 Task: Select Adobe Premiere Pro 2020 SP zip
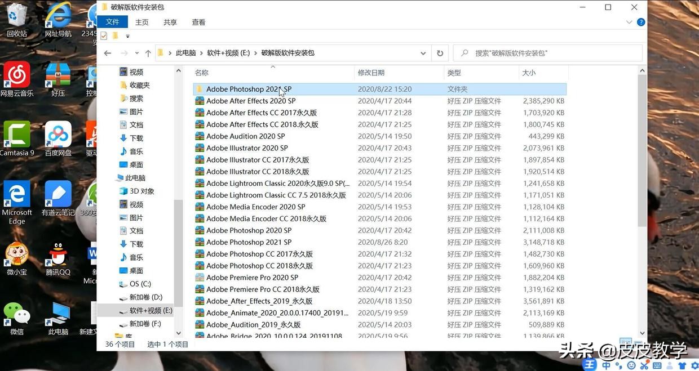[379, 278]
